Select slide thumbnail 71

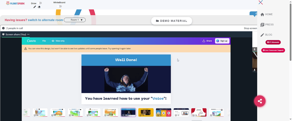tap(164, 113)
